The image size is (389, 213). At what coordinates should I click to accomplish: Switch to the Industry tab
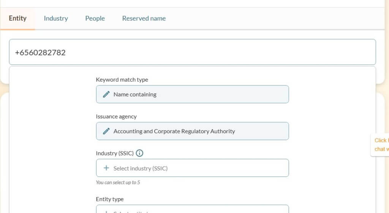[x=56, y=18]
